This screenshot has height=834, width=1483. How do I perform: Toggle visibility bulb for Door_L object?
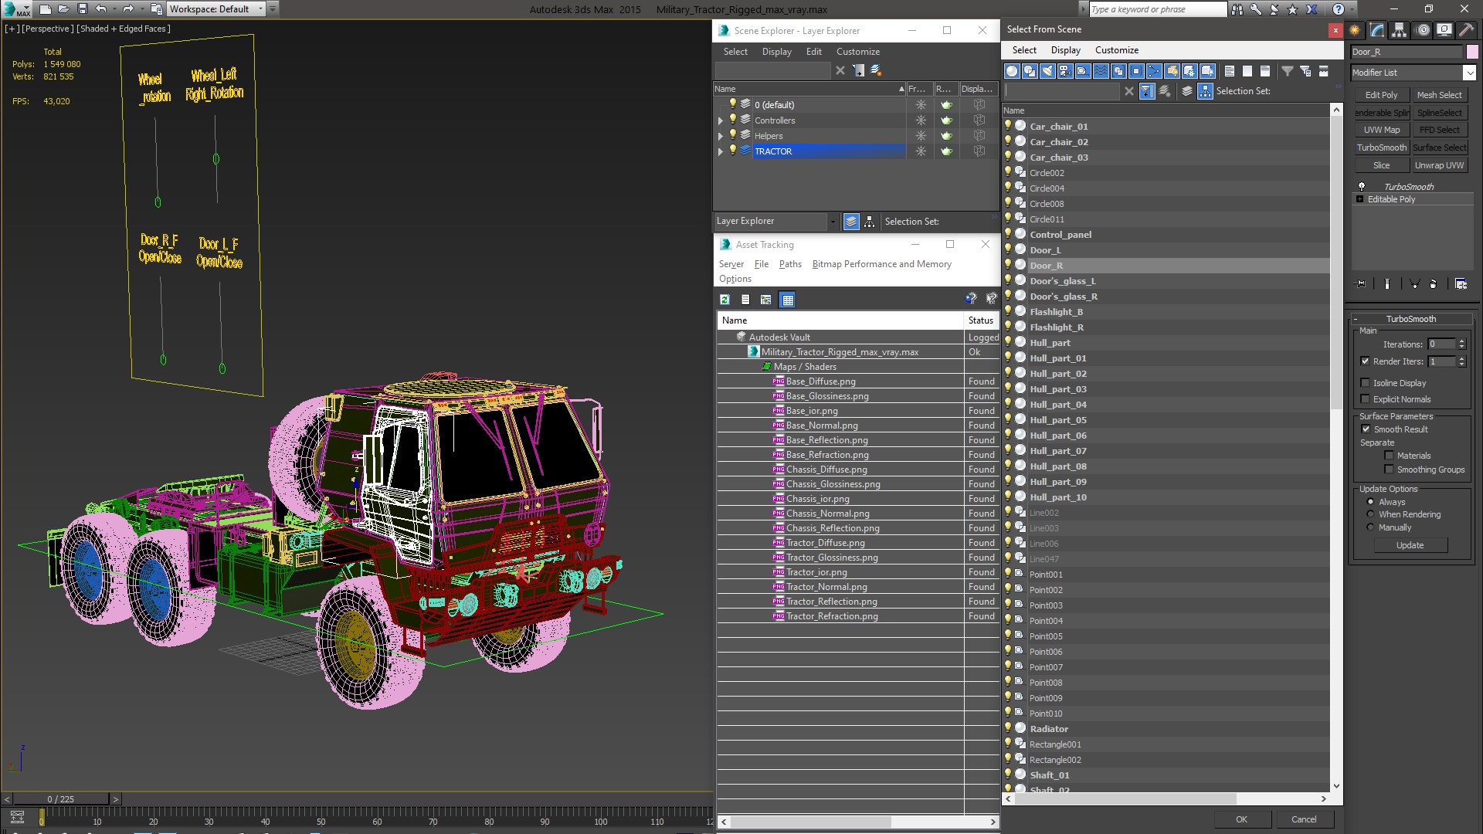pos(1008,249)
